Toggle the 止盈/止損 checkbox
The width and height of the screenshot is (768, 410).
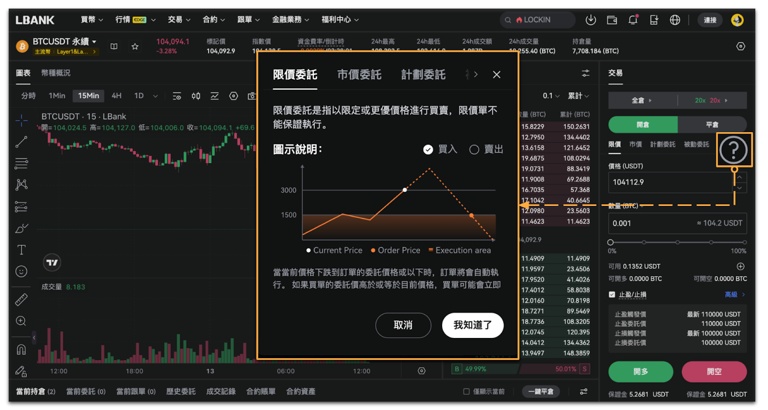pos(612,294)
